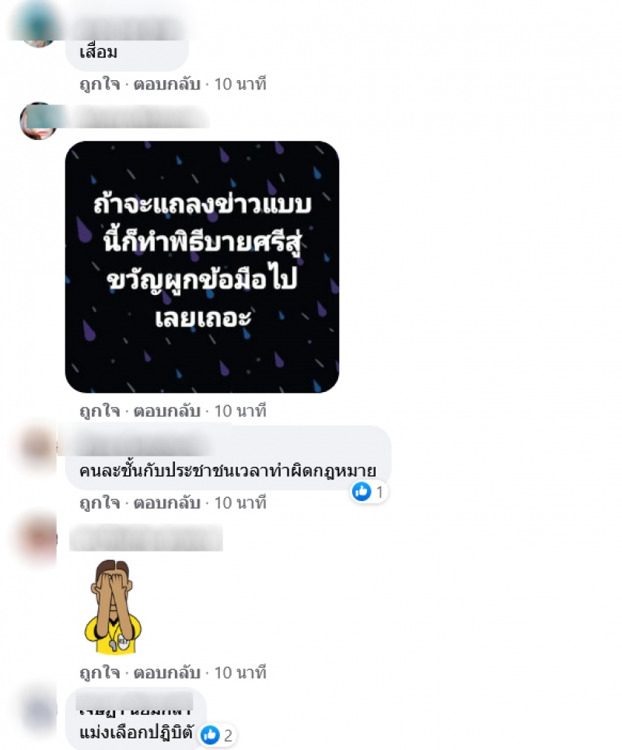This screenshot has width=622, height=750.
Task: Open the black raindrop image with Thai text
Action: 202,267
